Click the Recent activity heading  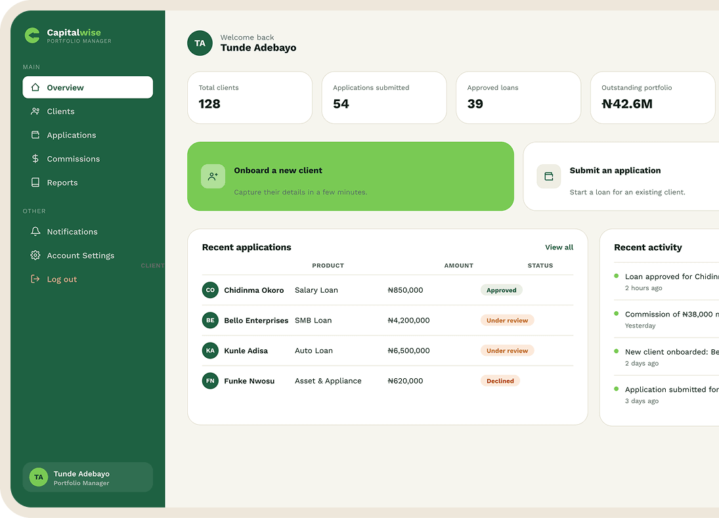[647, 247]
